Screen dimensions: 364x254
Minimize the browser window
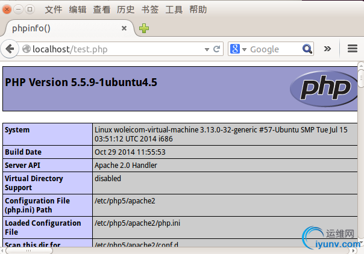click(18, 9)
